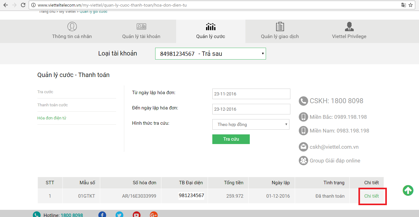Screen dimensions: 419x217
Task: Open the Quản lý giao dịch tab
Action: point(280,31)
